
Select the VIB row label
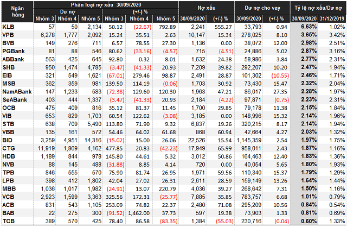(x=7, y=116)
